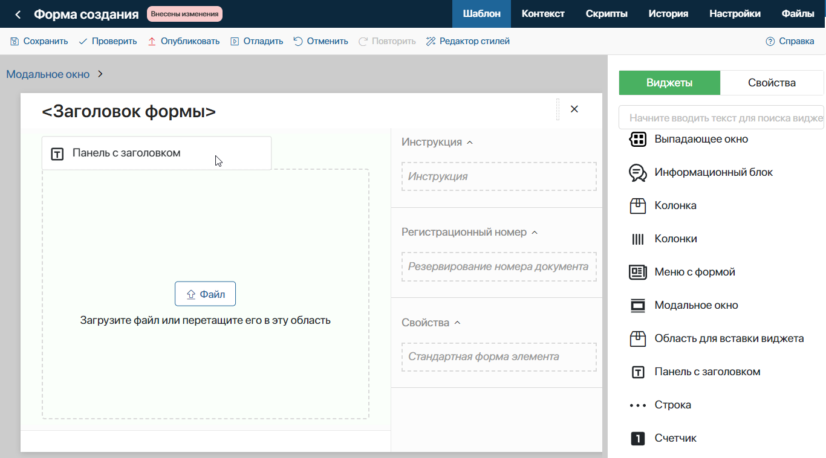Click the Отладить debug icon

point(235,42)
